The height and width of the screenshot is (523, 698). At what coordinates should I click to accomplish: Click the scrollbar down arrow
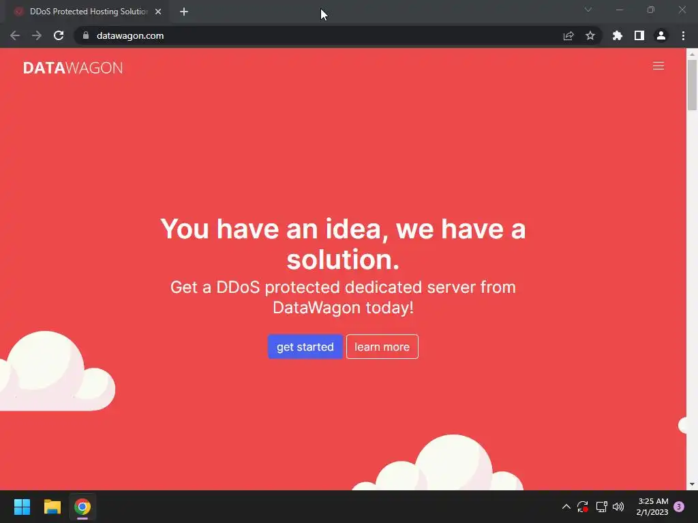[x=692, y=484]
